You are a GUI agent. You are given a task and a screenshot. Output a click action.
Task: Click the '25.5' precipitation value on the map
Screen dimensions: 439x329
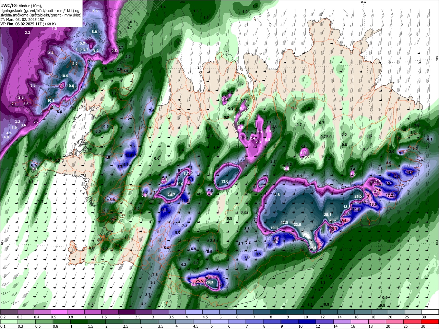(200, 281)
